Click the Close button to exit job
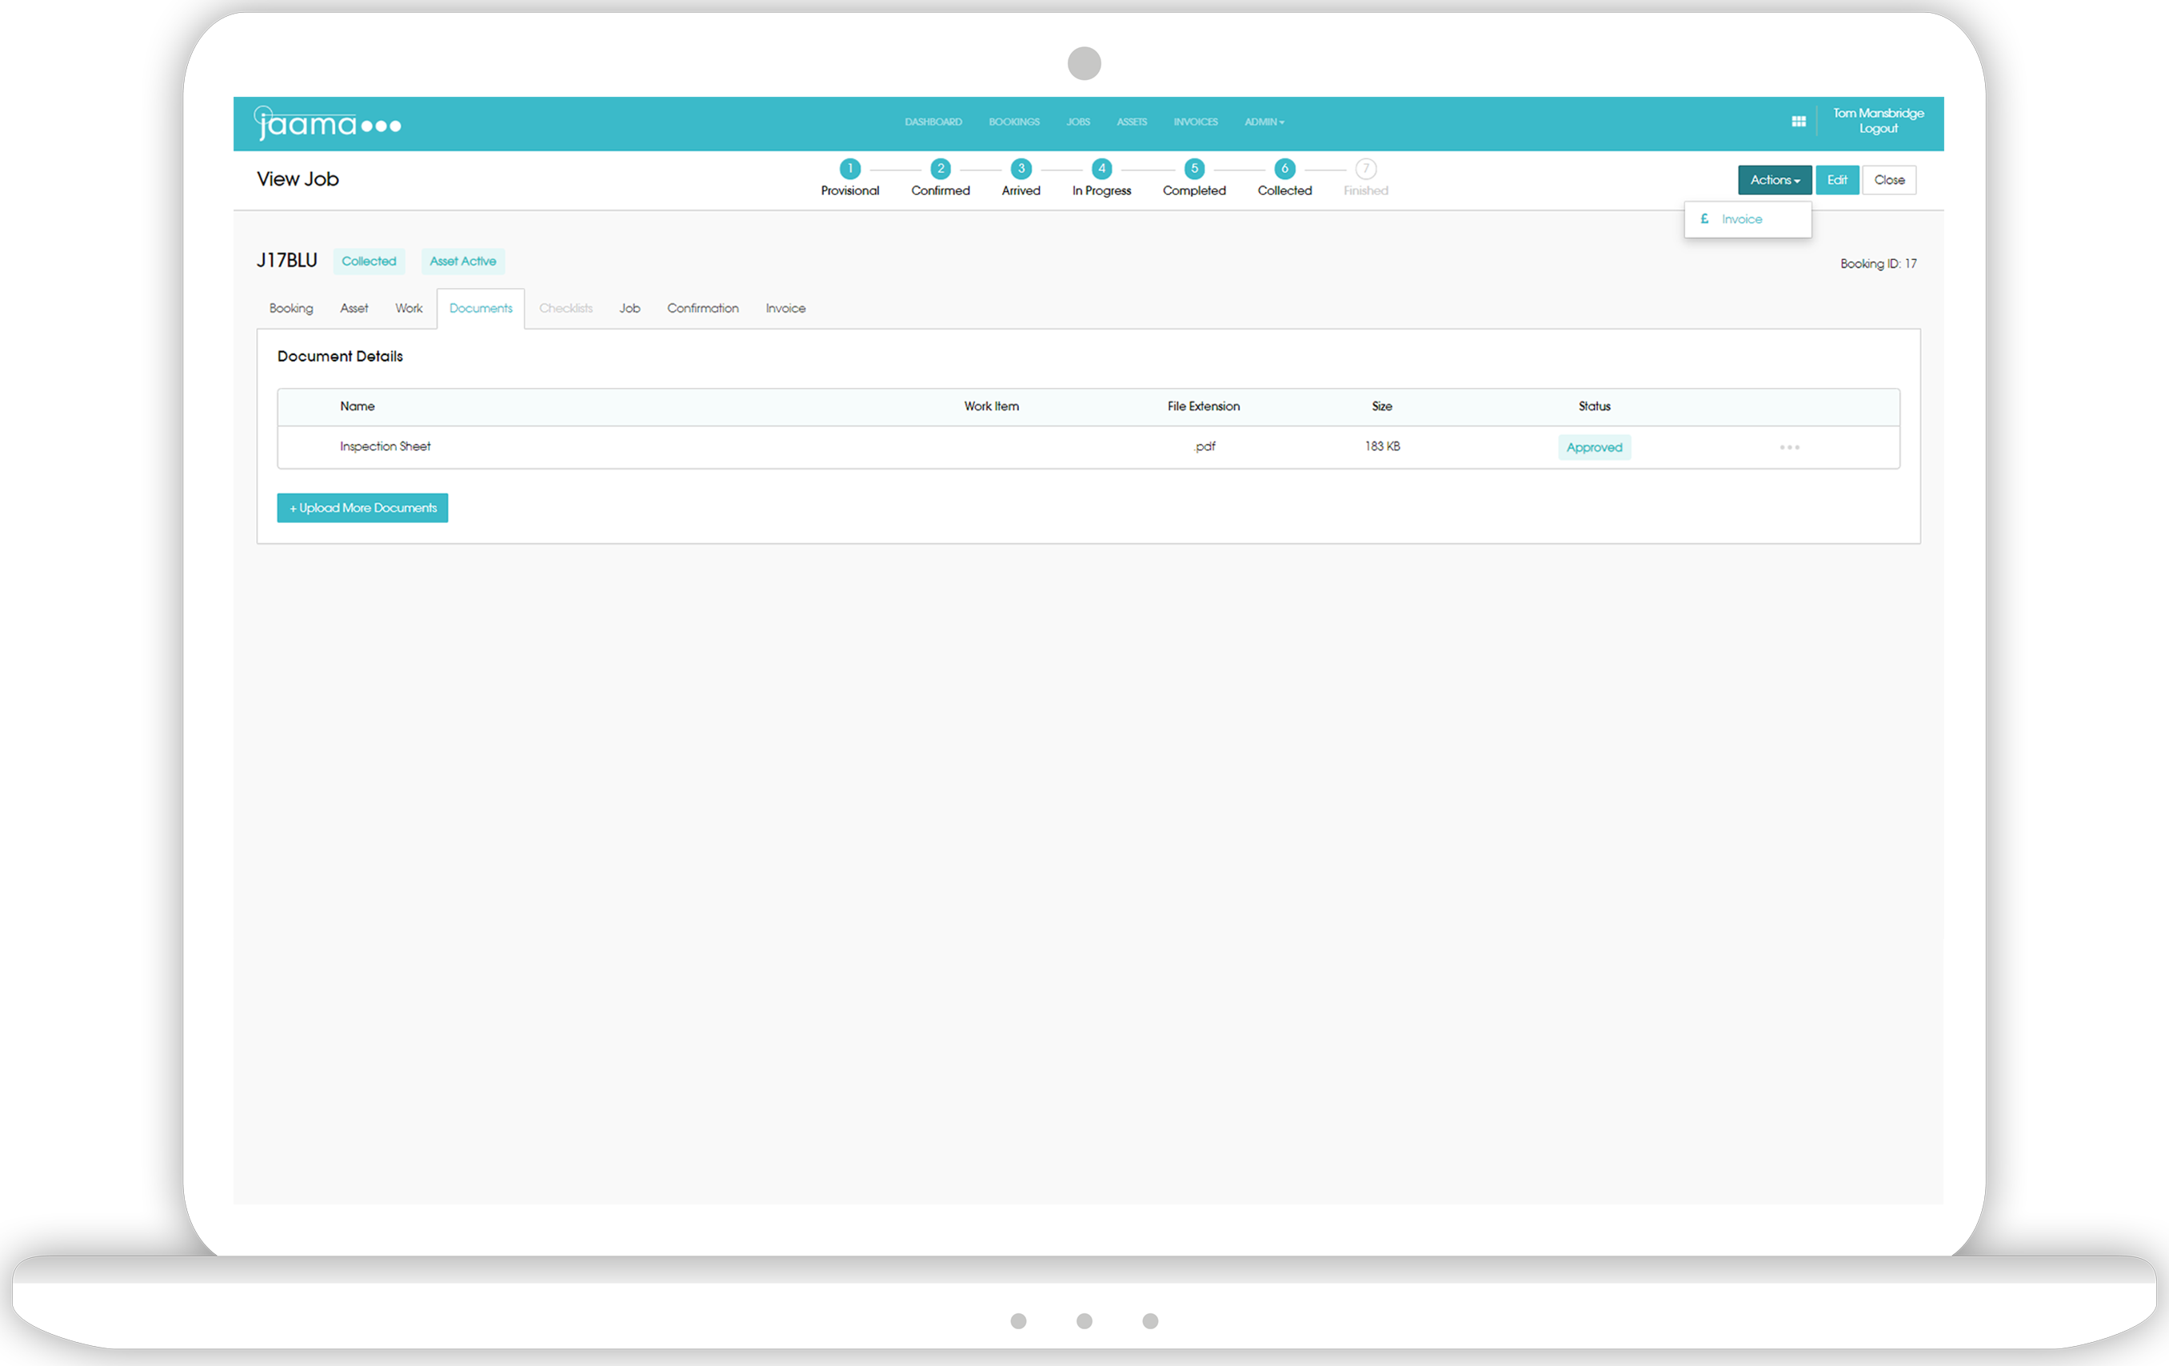The width and height of the screenshot is (2169, 1366). 1889,179
